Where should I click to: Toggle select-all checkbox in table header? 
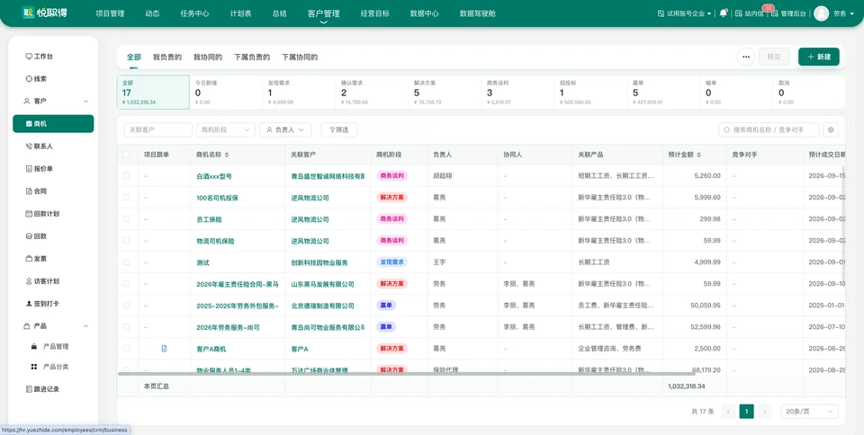(126, 155)
